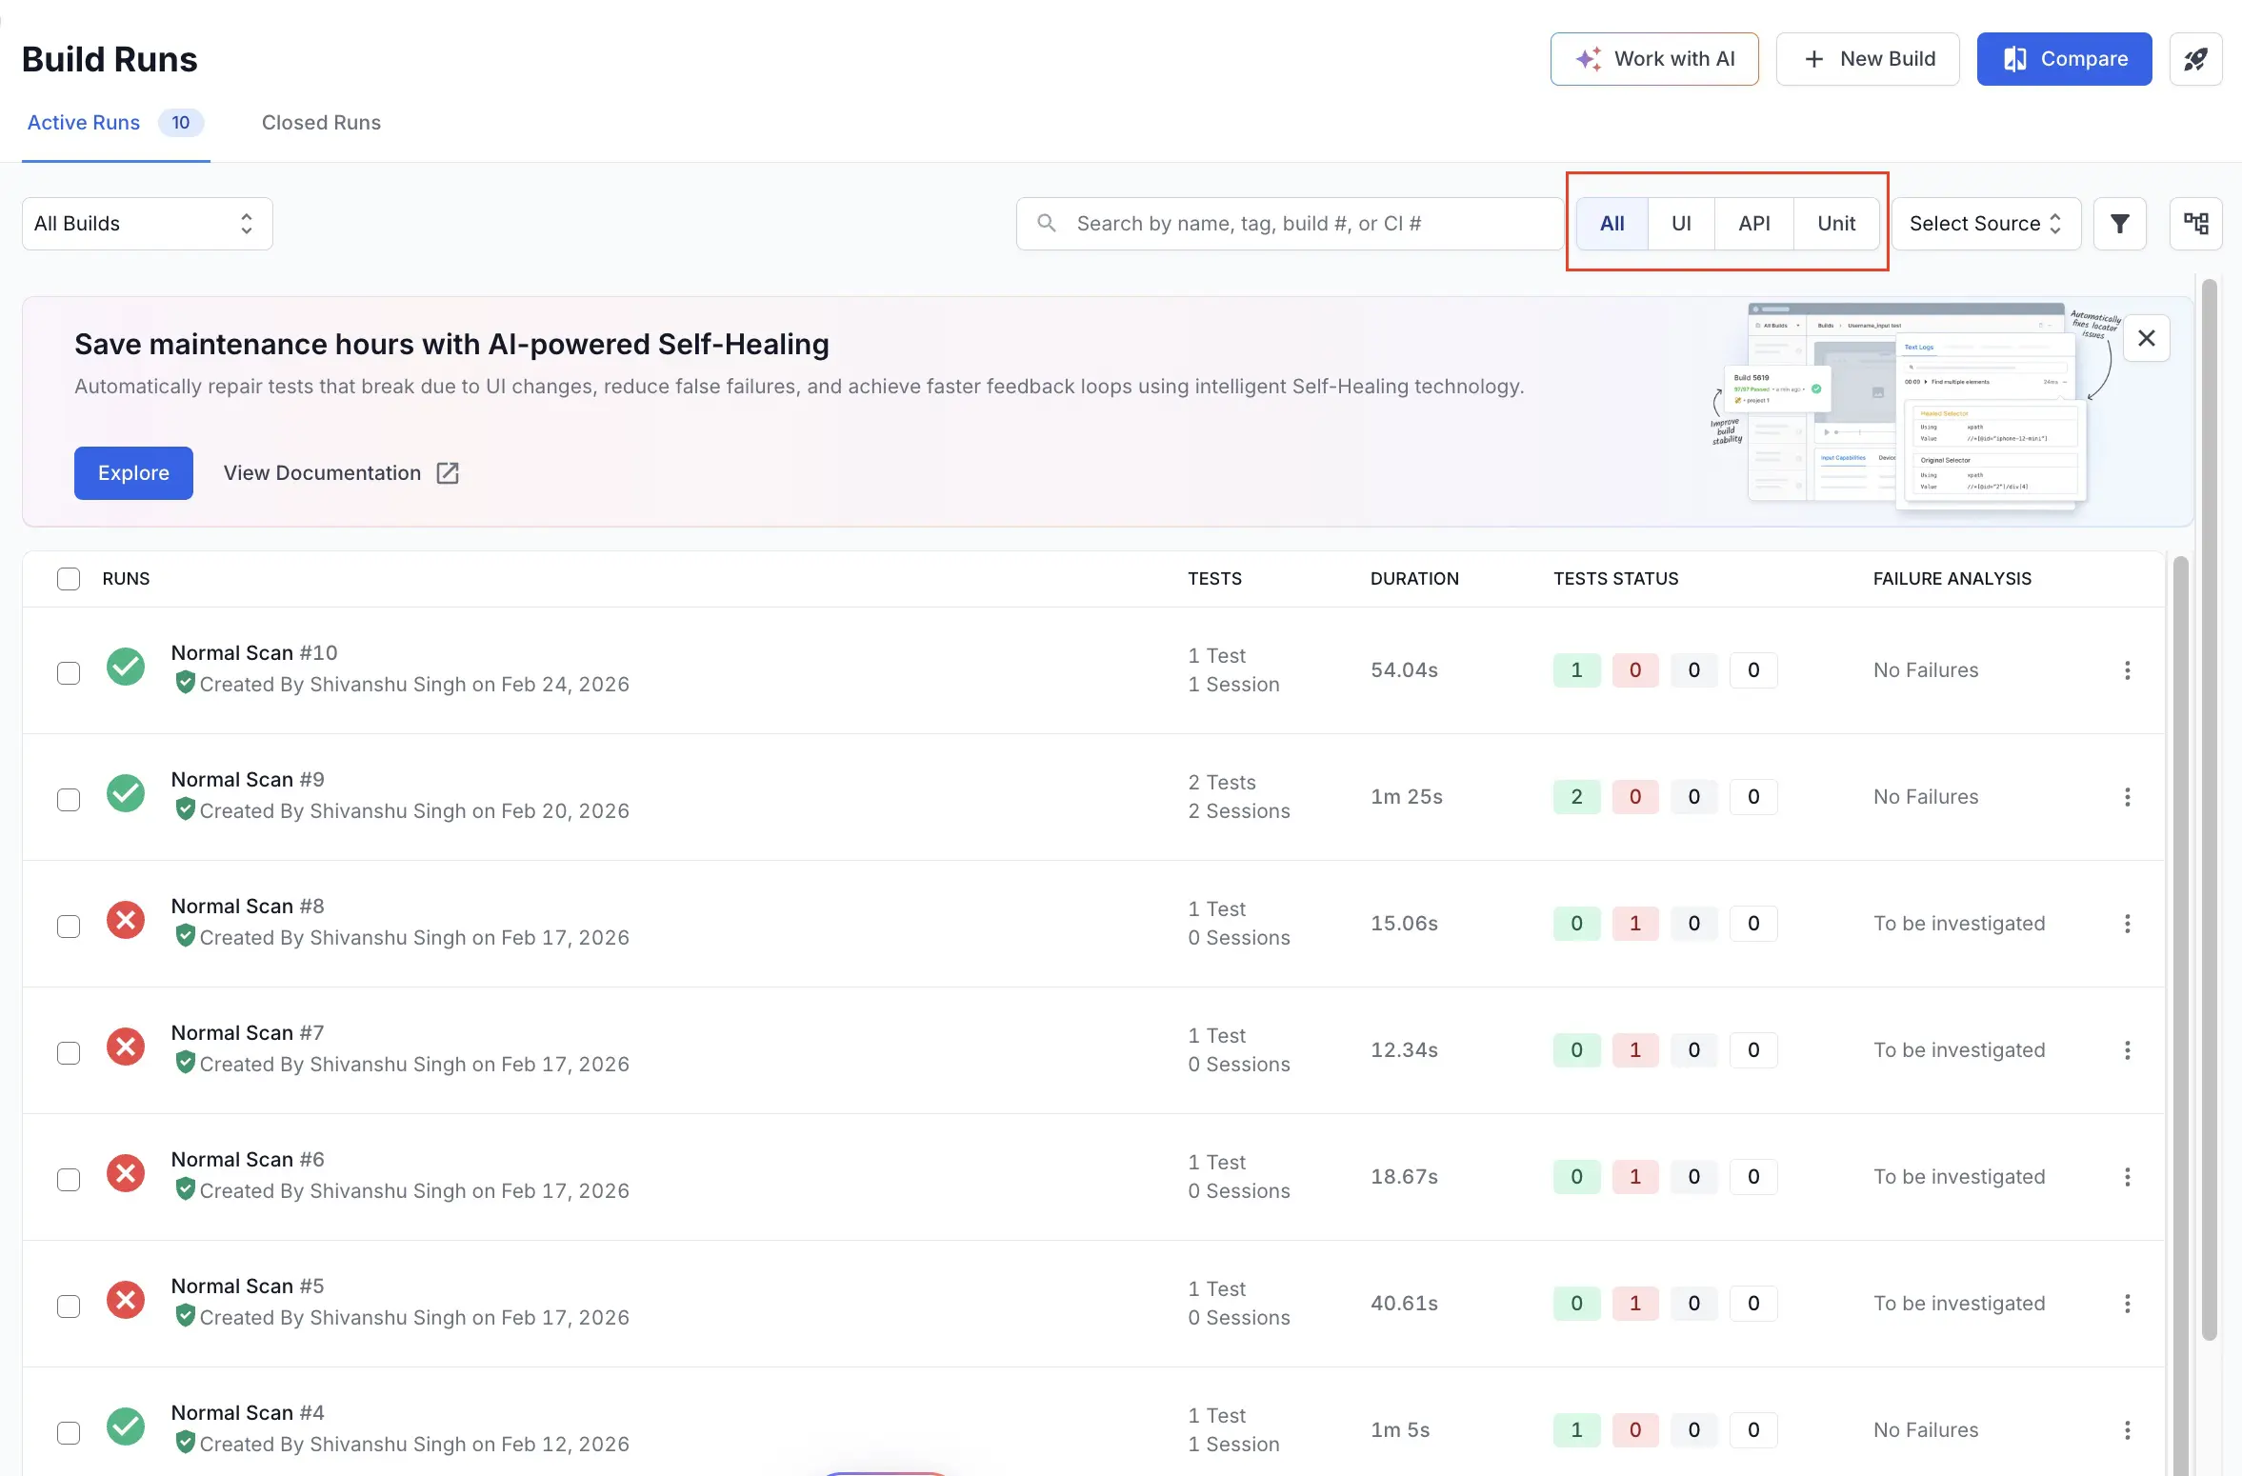Screen dimensions: 2242x1476
Task: Open the Normal Scan #10 run
Action: (x=254, y=653)
